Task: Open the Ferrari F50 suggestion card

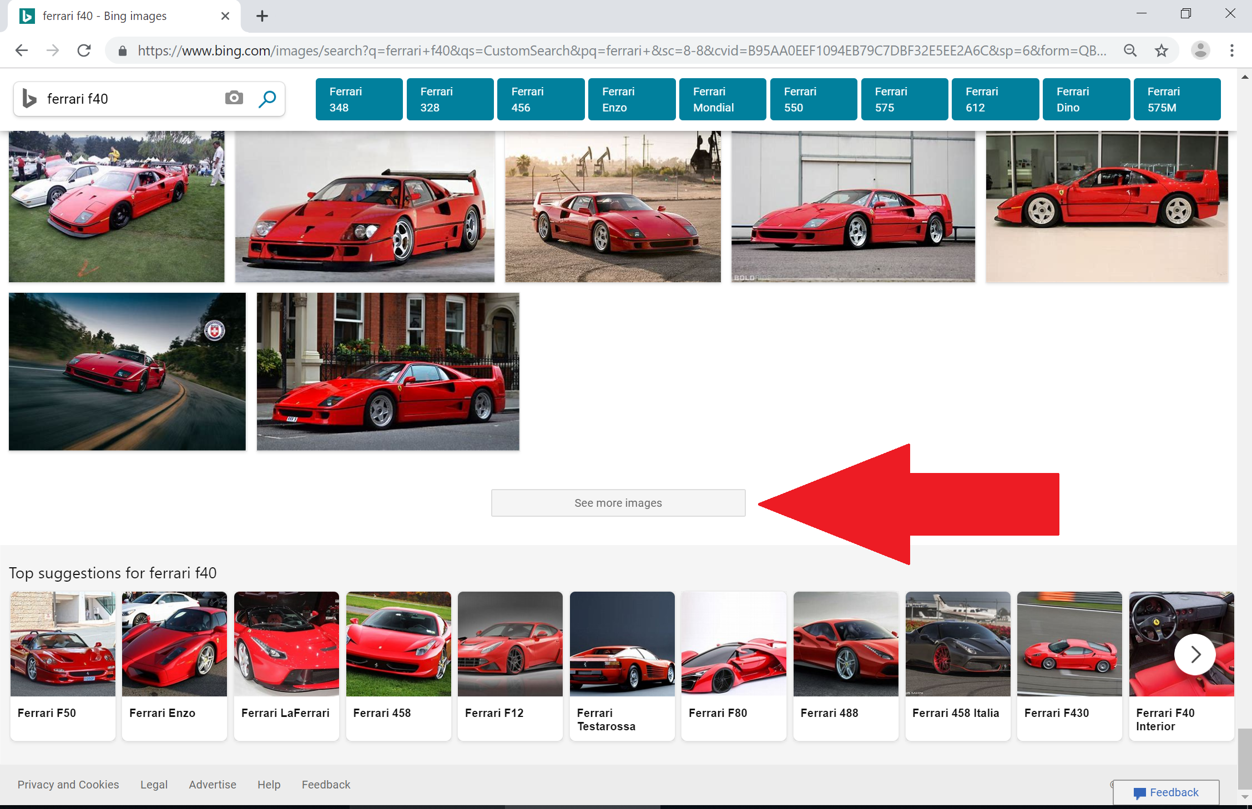Action: coord(63,666)
